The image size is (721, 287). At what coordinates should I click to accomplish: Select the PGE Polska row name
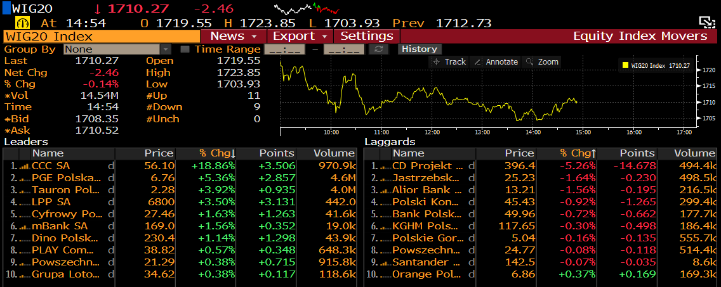(x=66, y=178)
